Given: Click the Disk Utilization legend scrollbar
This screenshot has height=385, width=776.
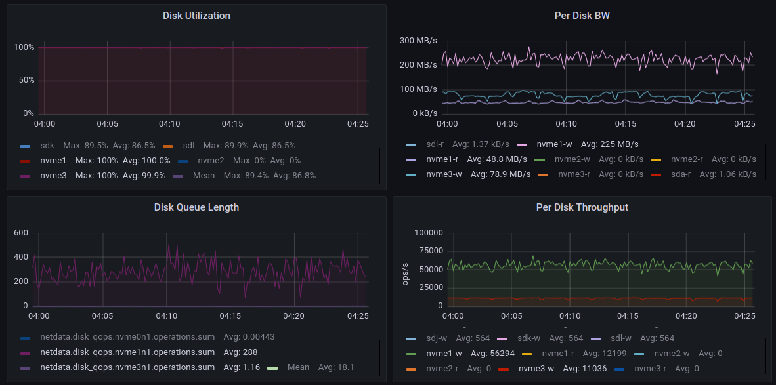Looking at the screenshot, I should tap(380, 165).
